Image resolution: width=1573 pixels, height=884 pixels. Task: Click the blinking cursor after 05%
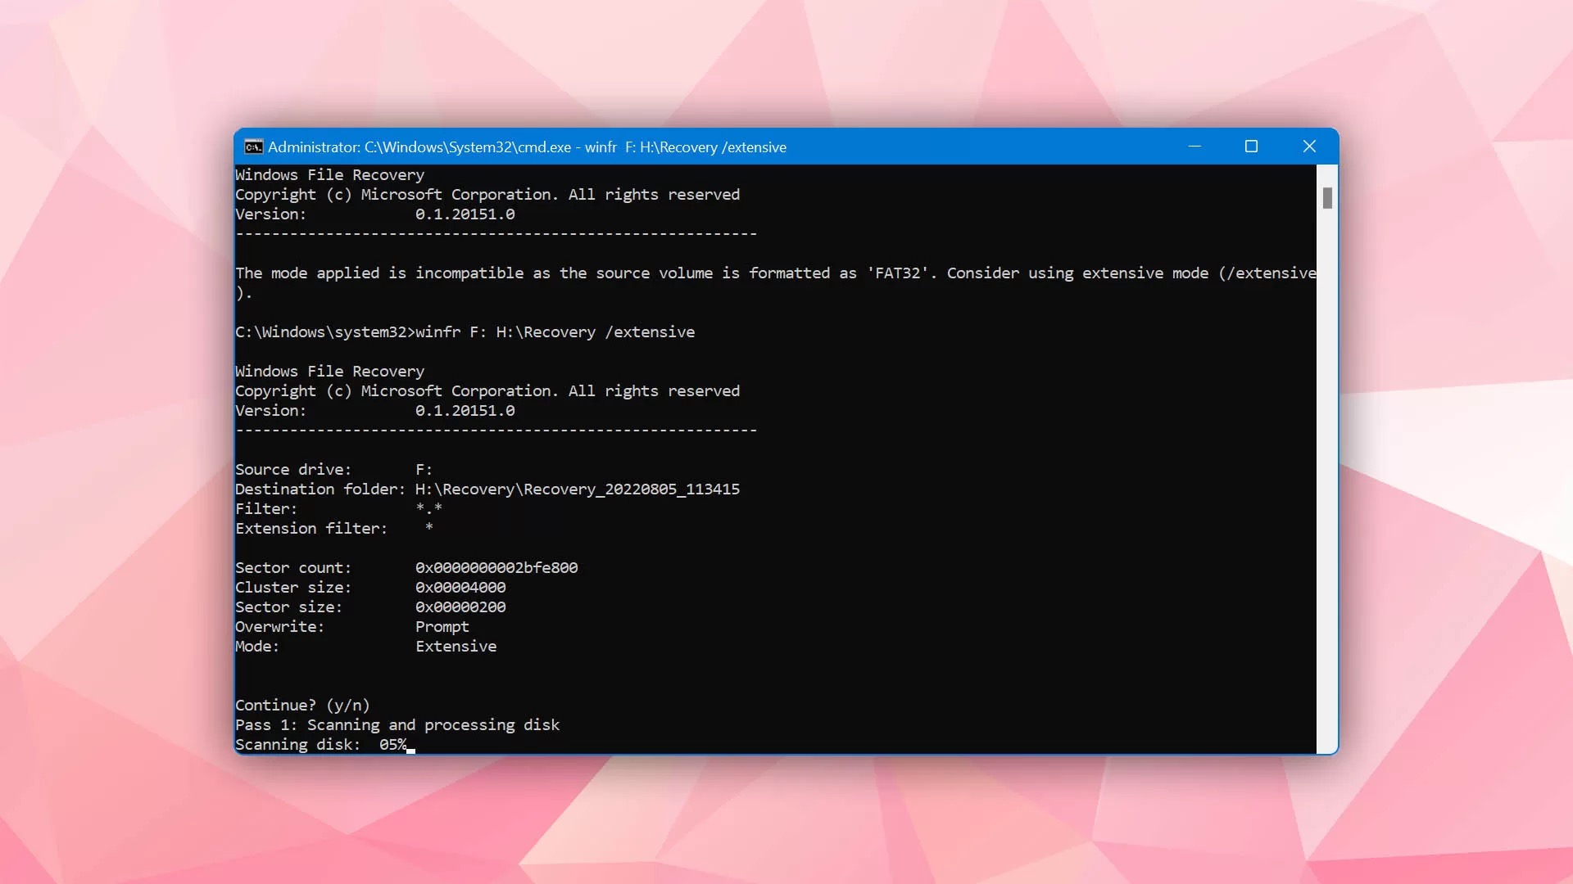pos(411,749)
